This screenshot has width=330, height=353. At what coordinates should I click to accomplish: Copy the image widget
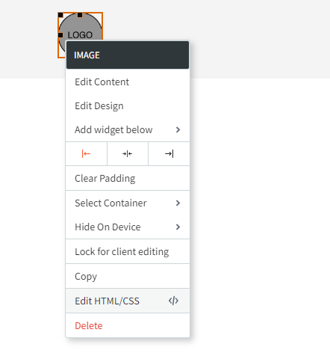128,276
